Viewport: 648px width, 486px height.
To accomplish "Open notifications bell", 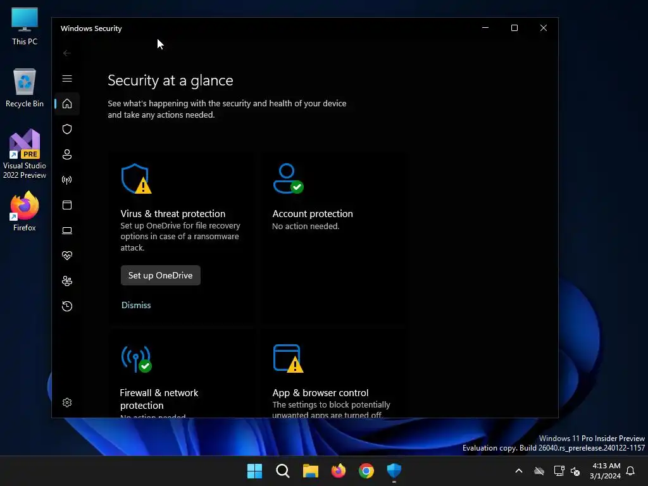I will click(630, 471).
